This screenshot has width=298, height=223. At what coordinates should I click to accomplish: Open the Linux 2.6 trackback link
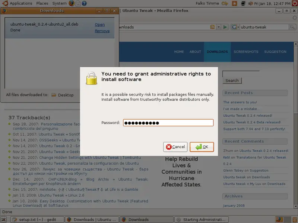pyautogui.click(x=61, y=195)
